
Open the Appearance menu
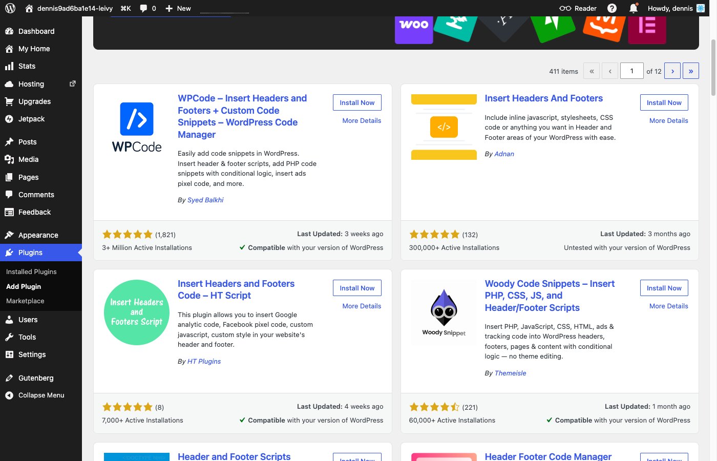click(x=41, y=235)
